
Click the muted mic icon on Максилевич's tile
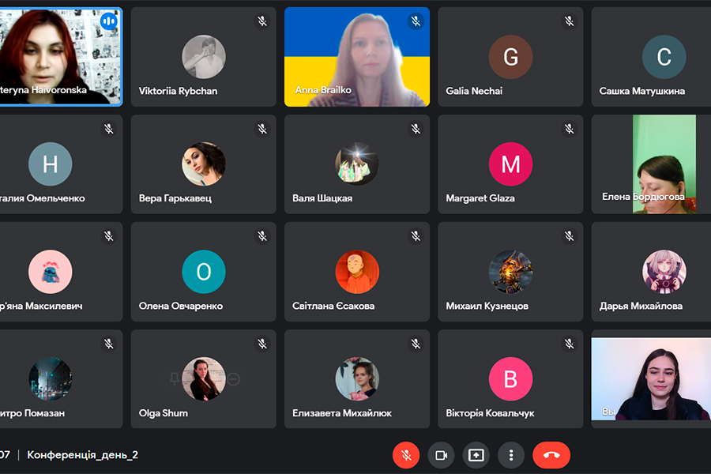point(109,236)
